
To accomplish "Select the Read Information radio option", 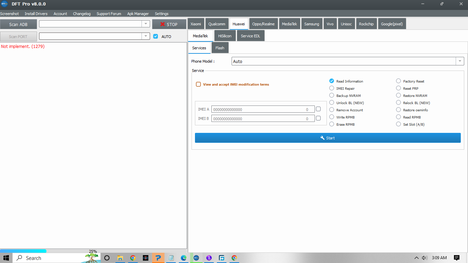I will pos(332,81).
